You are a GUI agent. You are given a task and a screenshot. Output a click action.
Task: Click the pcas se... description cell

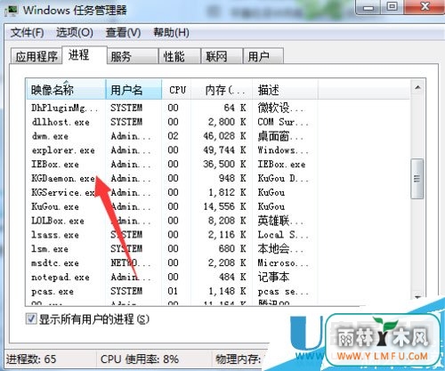coord(283,291)
